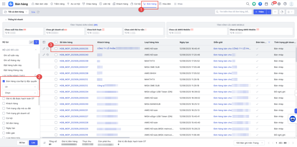This screenshot has height=147, width=297.
Task: Tick the Khách hàng filter checkbox
Action: click(x=4, y=103)
